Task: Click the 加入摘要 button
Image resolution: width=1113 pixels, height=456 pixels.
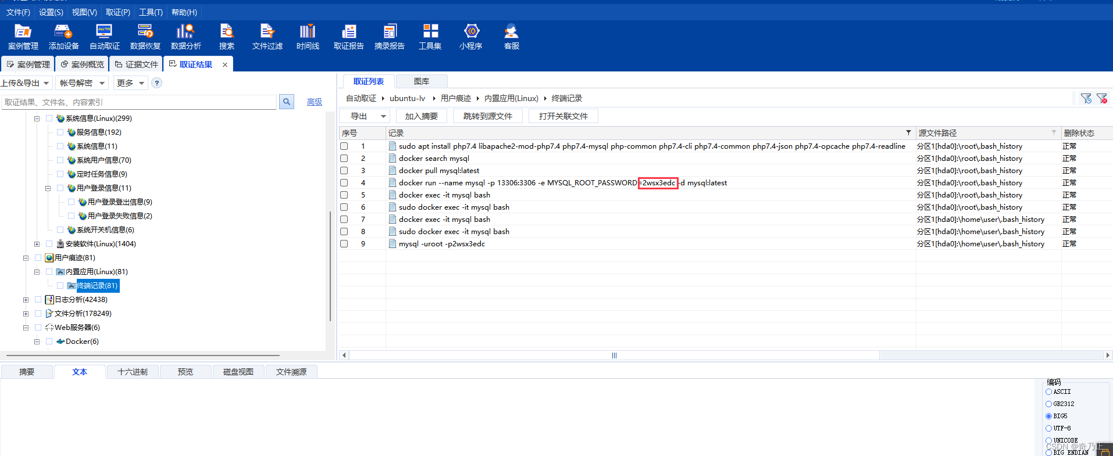Action: pos(422,116)
